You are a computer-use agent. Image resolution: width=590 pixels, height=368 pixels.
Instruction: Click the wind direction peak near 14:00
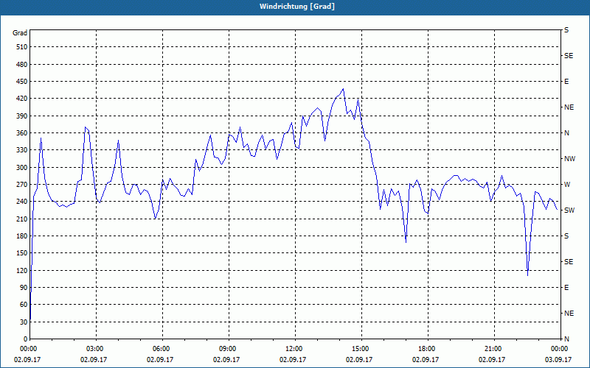(343, 89)
